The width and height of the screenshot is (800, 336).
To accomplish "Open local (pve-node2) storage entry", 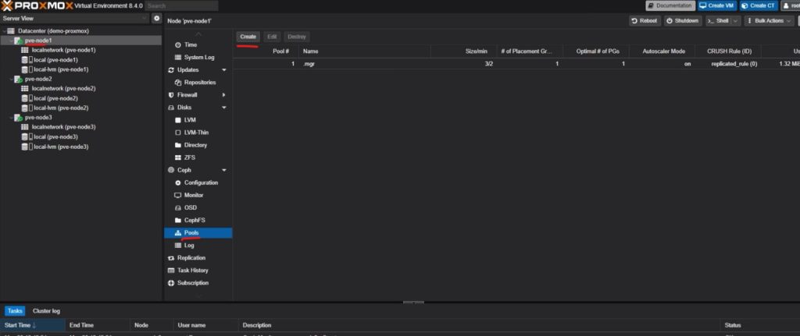I will [x=55, y=98].
